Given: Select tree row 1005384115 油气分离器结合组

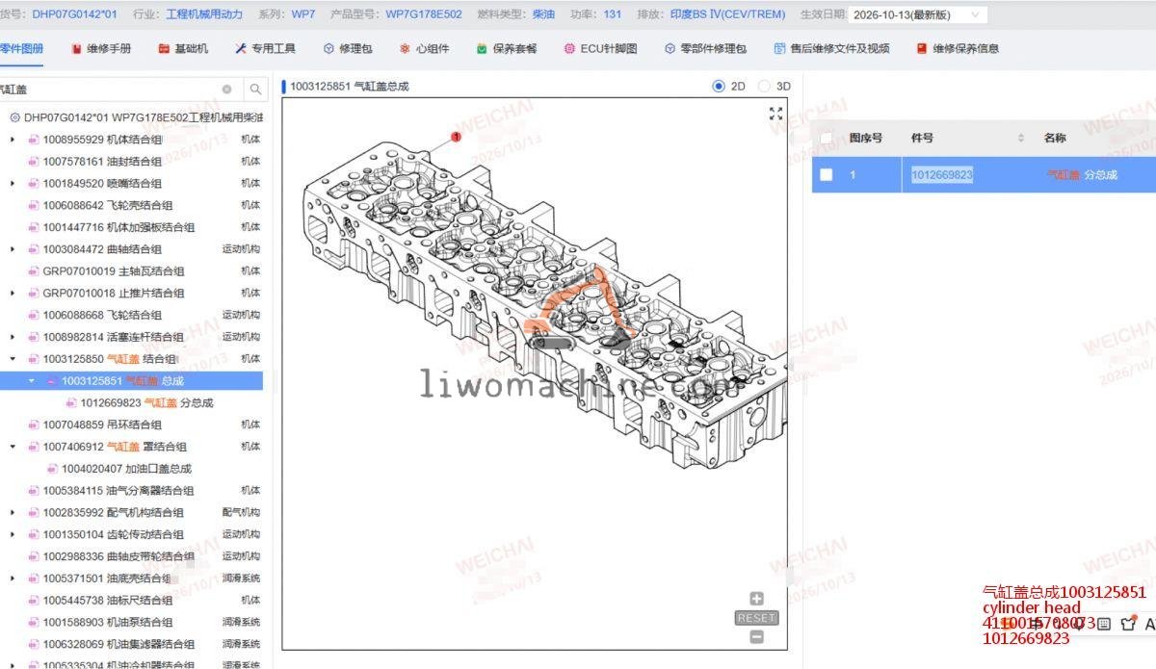Looking at the screenshot, I should 132,491.
